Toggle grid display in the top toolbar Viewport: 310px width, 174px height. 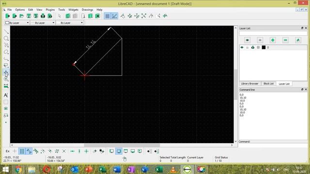[x=108, y=16]
